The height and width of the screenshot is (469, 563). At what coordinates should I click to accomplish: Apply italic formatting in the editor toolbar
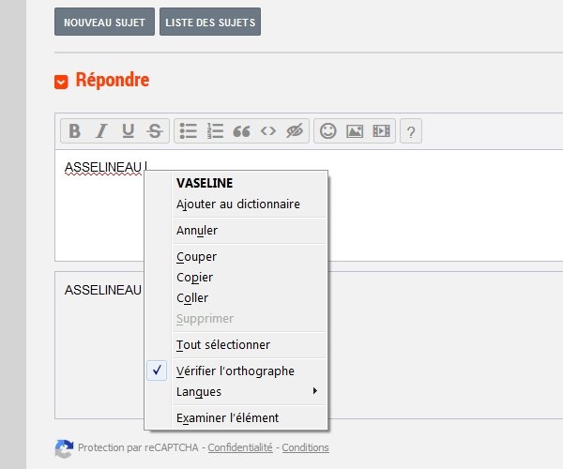click(x=101, y=131)
